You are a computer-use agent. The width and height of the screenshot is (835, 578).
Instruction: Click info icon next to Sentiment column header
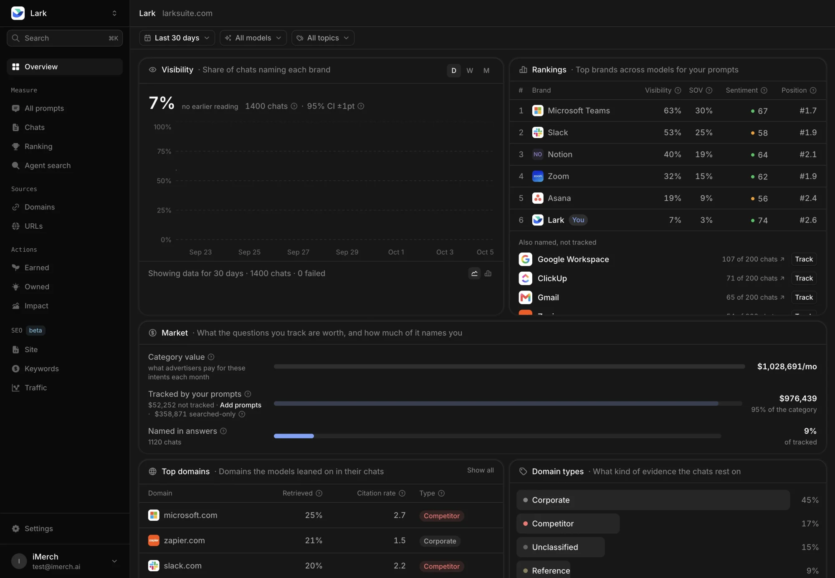(x=764, y=90)
